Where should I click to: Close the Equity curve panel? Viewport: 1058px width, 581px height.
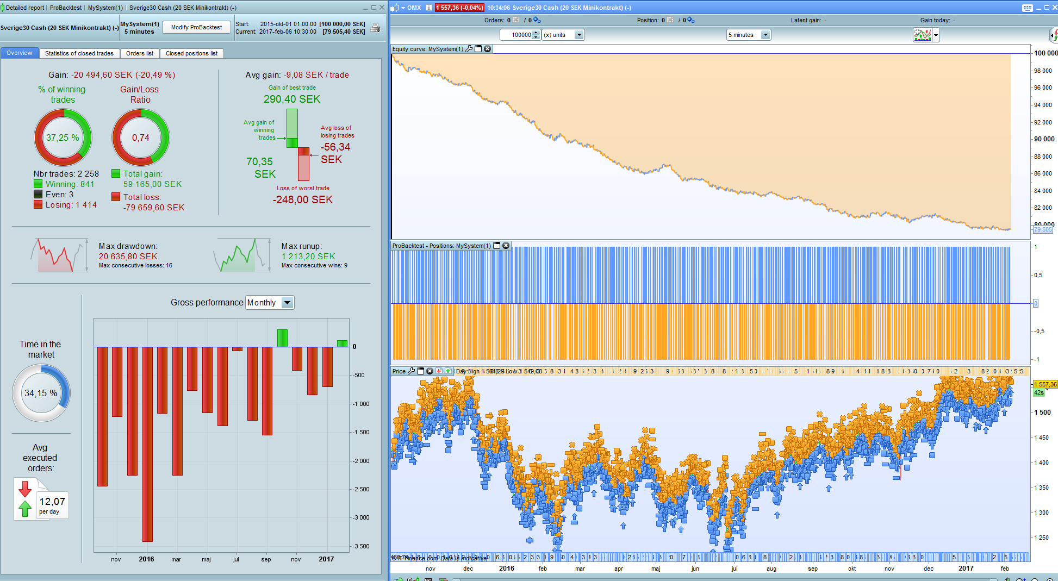pyautogui.click(x=488, y=49)
